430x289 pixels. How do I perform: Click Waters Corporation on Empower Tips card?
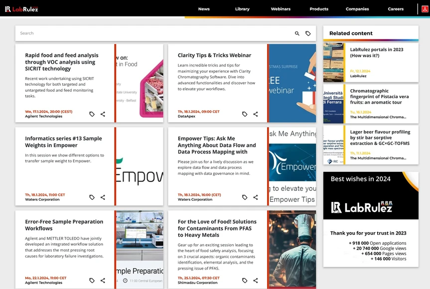tap(195, 199)
